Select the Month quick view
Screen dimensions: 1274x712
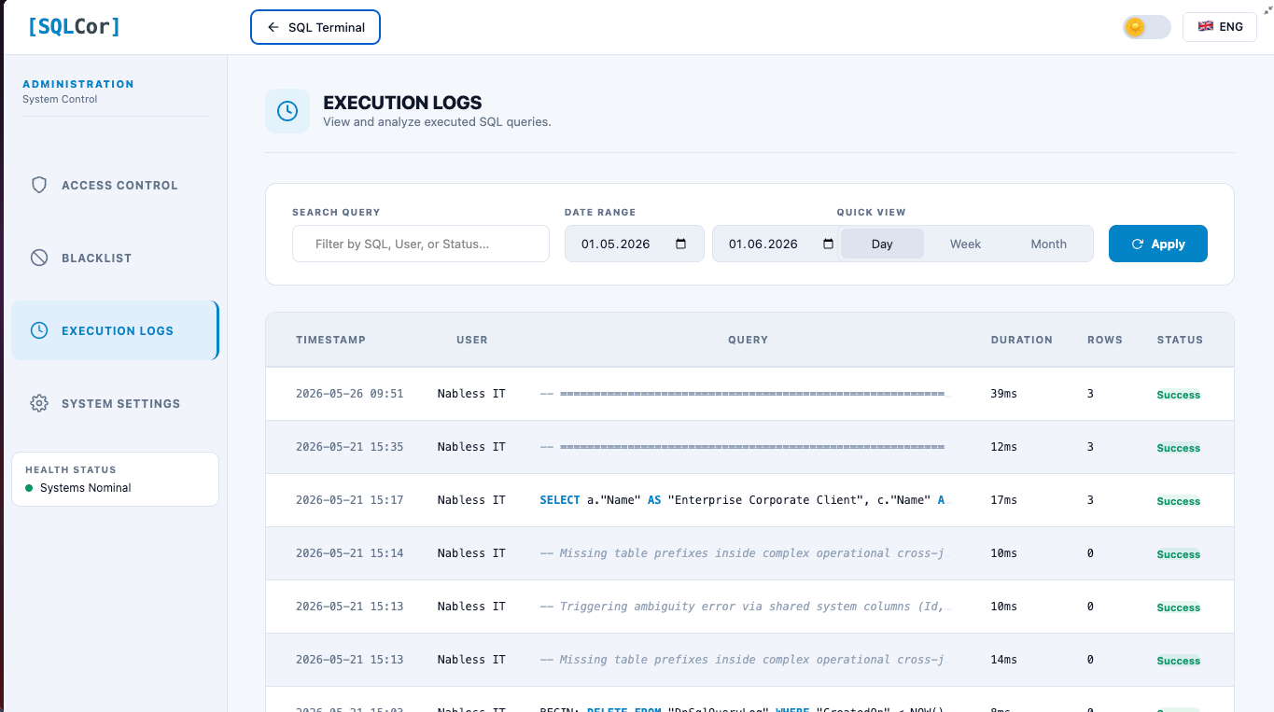(x=1048, y=244)
